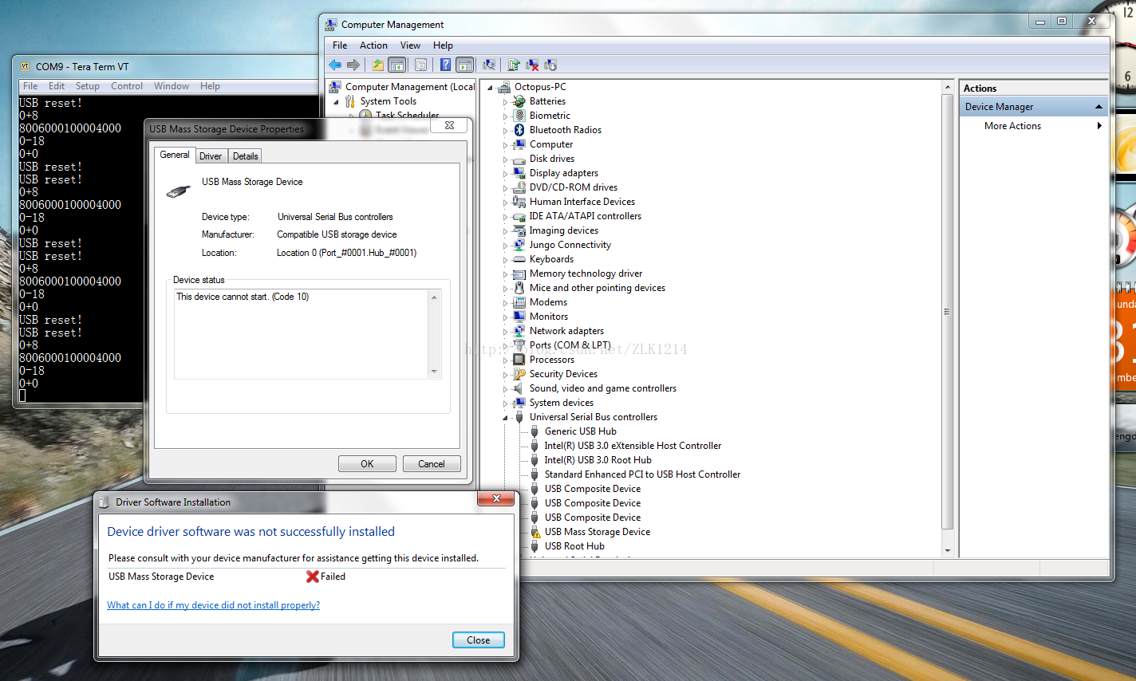Toggle Show/Hide Action Pane toolbar icon
This screenshot has width=1136, height=681.
coord(465,65)
